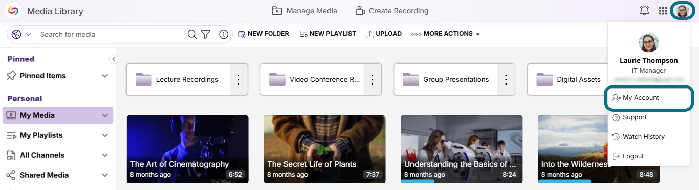The height and width of the screenshot is (190, 699).
Task: Play The Secret Life of Plants video
Action: pyautogui.click(x=325, y=149)
